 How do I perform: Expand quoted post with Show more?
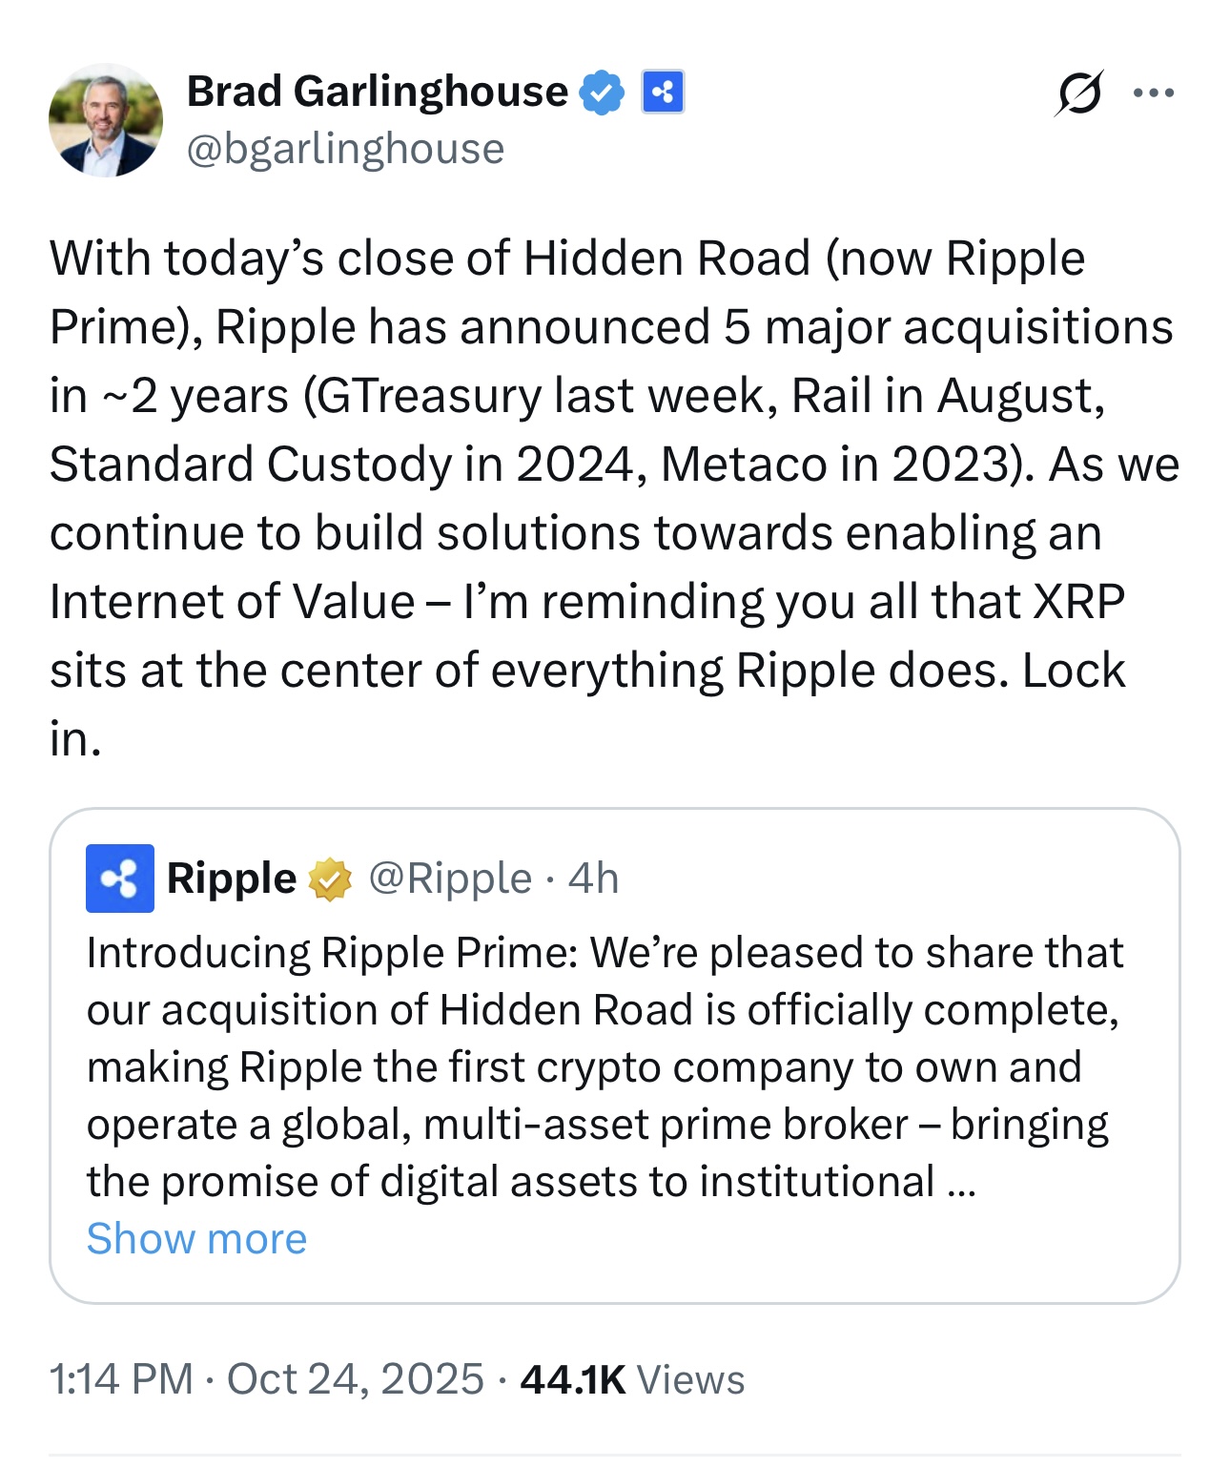[197, 1239]
